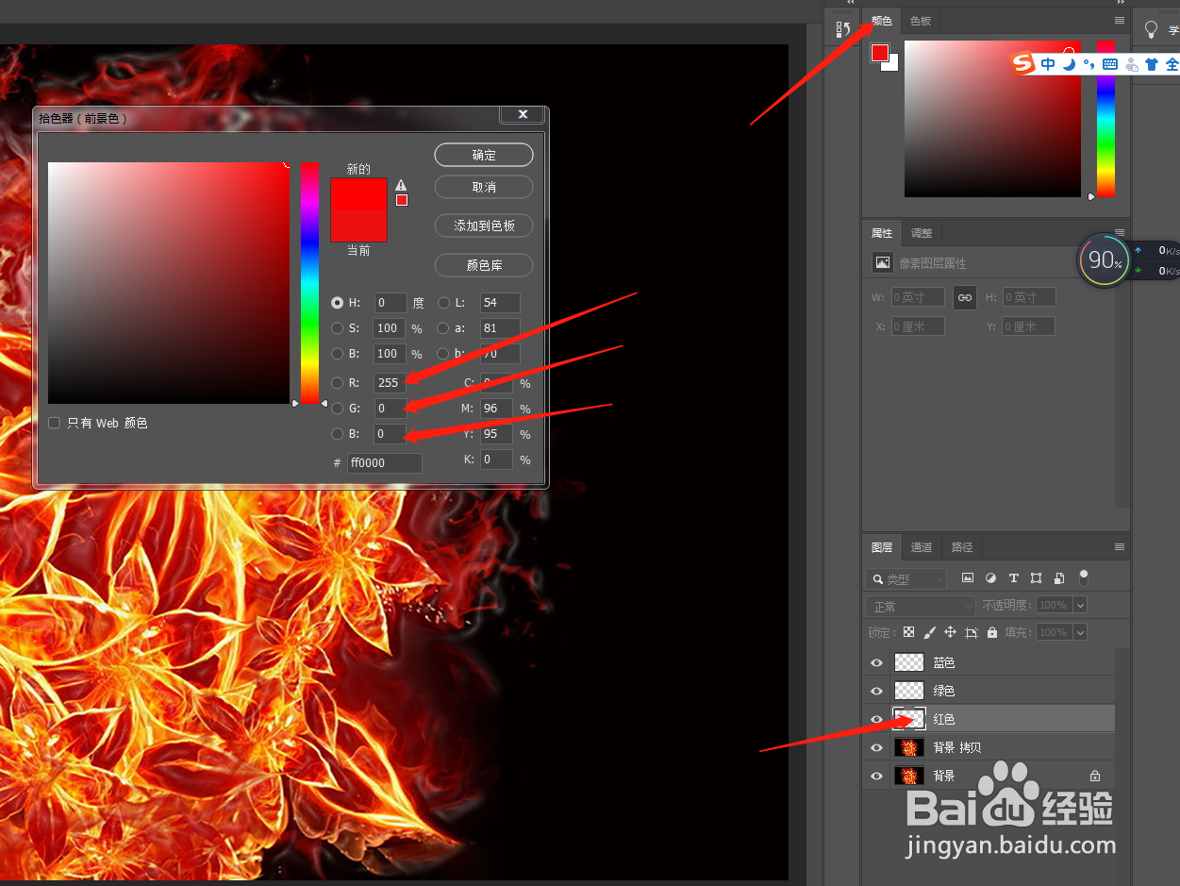
Task: Filter layers by pixel layer icon
Action: pyautogui.click(x=968, y=577)
